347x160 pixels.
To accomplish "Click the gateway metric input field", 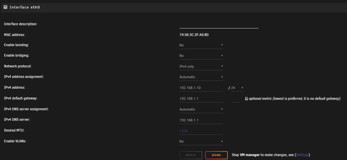I will click(236, 99).
